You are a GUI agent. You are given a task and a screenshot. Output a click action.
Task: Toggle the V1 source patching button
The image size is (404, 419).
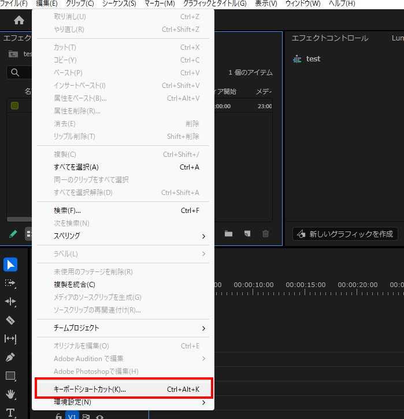tap(72, 416)
